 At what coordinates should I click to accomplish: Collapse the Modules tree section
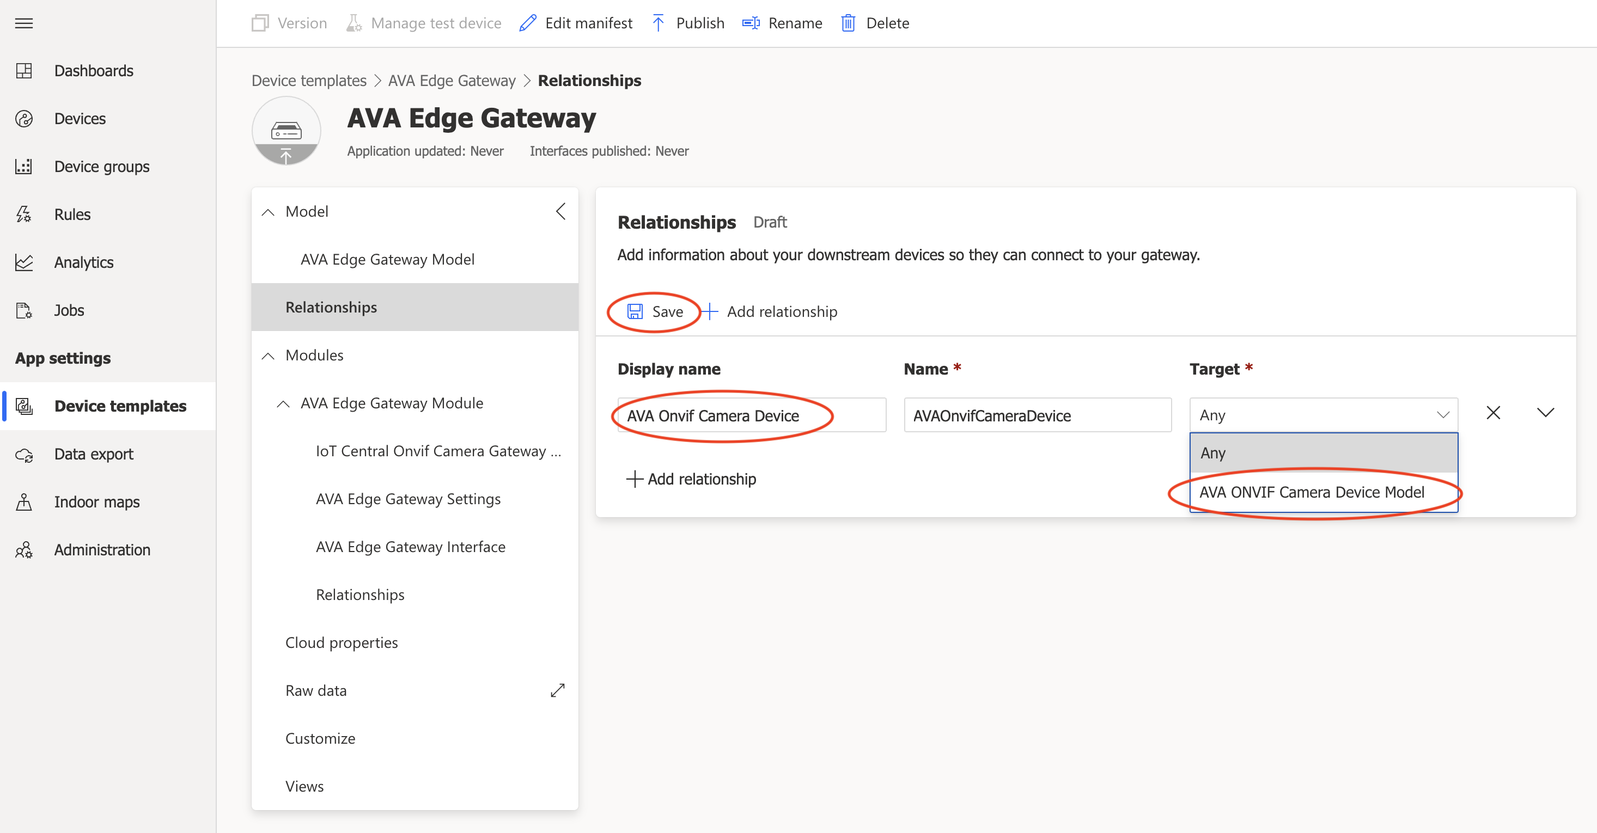[268, 356]
